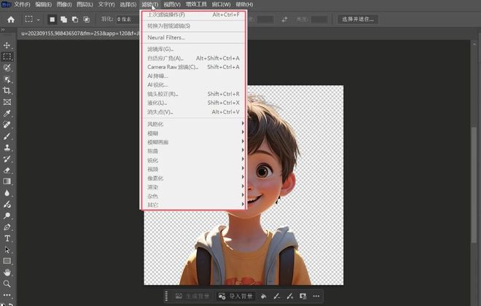Choose Camera Raw 滤镜(C)... menu entry
481x306 pixels.
tap(193, 67)
